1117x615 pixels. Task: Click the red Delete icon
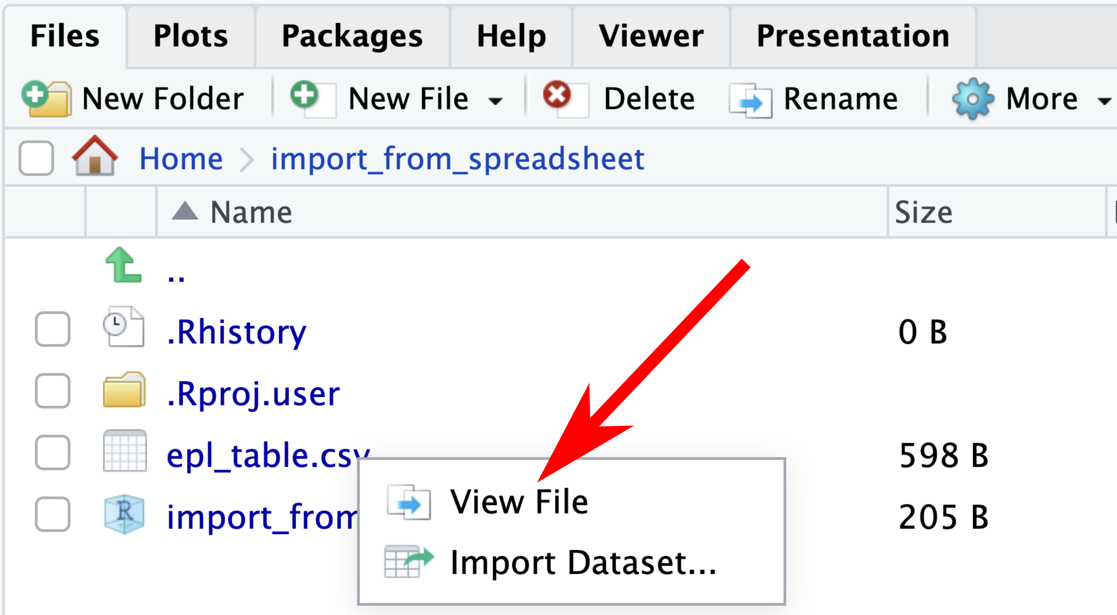(x=566, y=98)
